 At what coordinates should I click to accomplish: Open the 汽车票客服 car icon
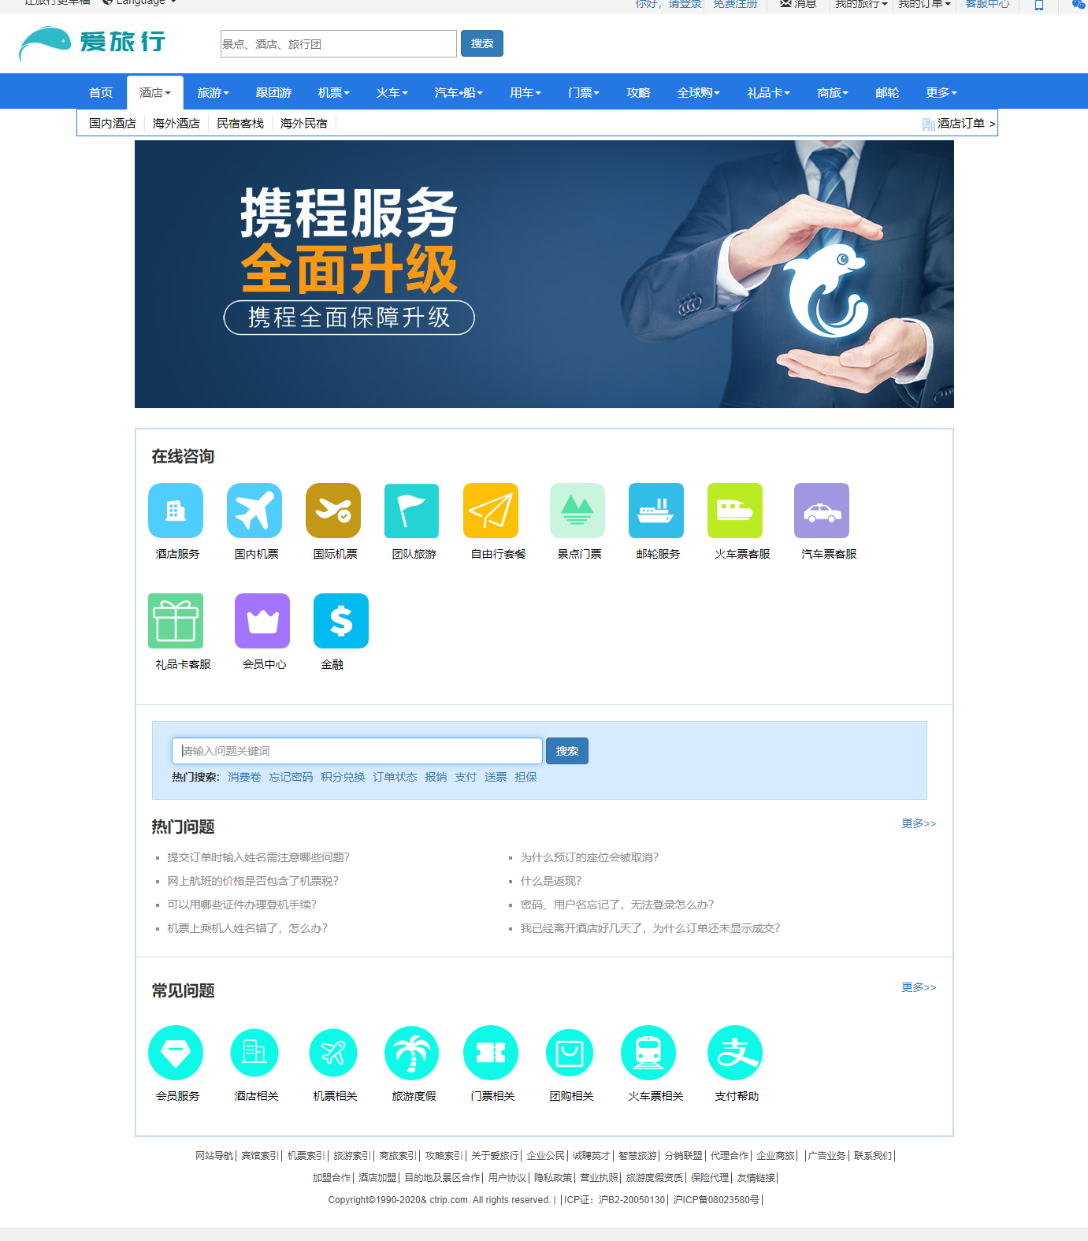pos(822,511)
